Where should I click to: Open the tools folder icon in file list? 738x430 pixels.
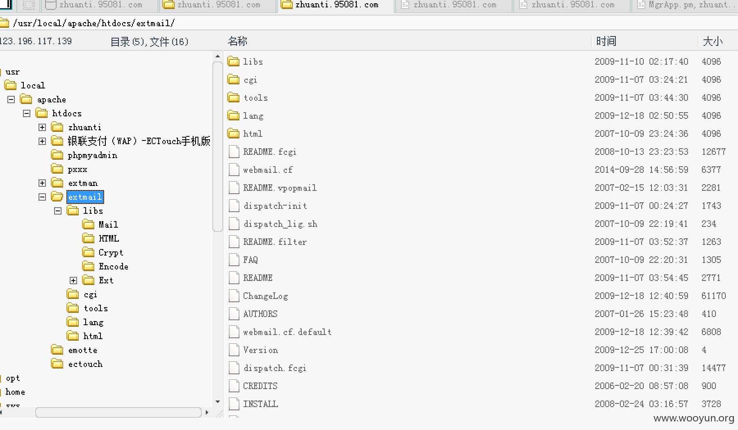[234, 97]
